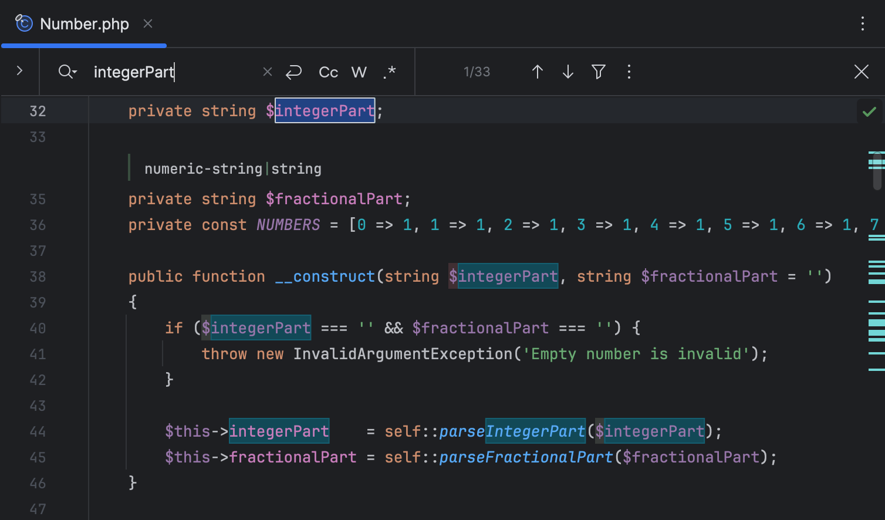Jump to the next search occurrence
The height and width of the screenshot is (520, 885).
coord(568,72)
